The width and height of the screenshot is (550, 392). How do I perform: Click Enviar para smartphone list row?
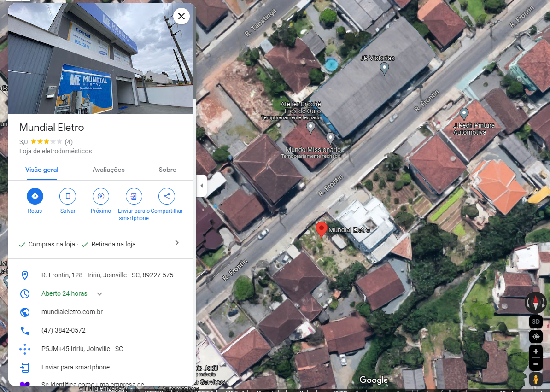[x=101, y=368]
